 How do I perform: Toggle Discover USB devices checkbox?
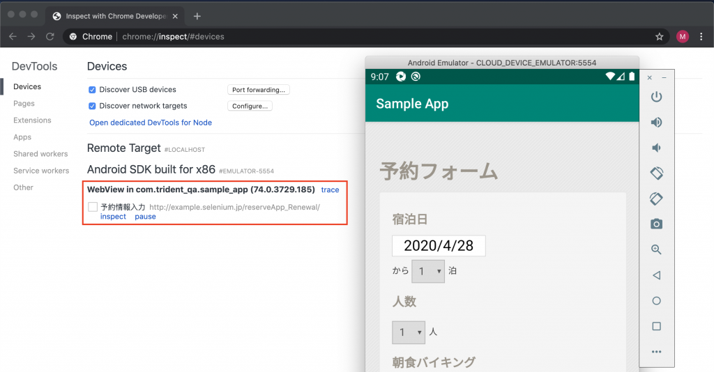click(92, 90)
